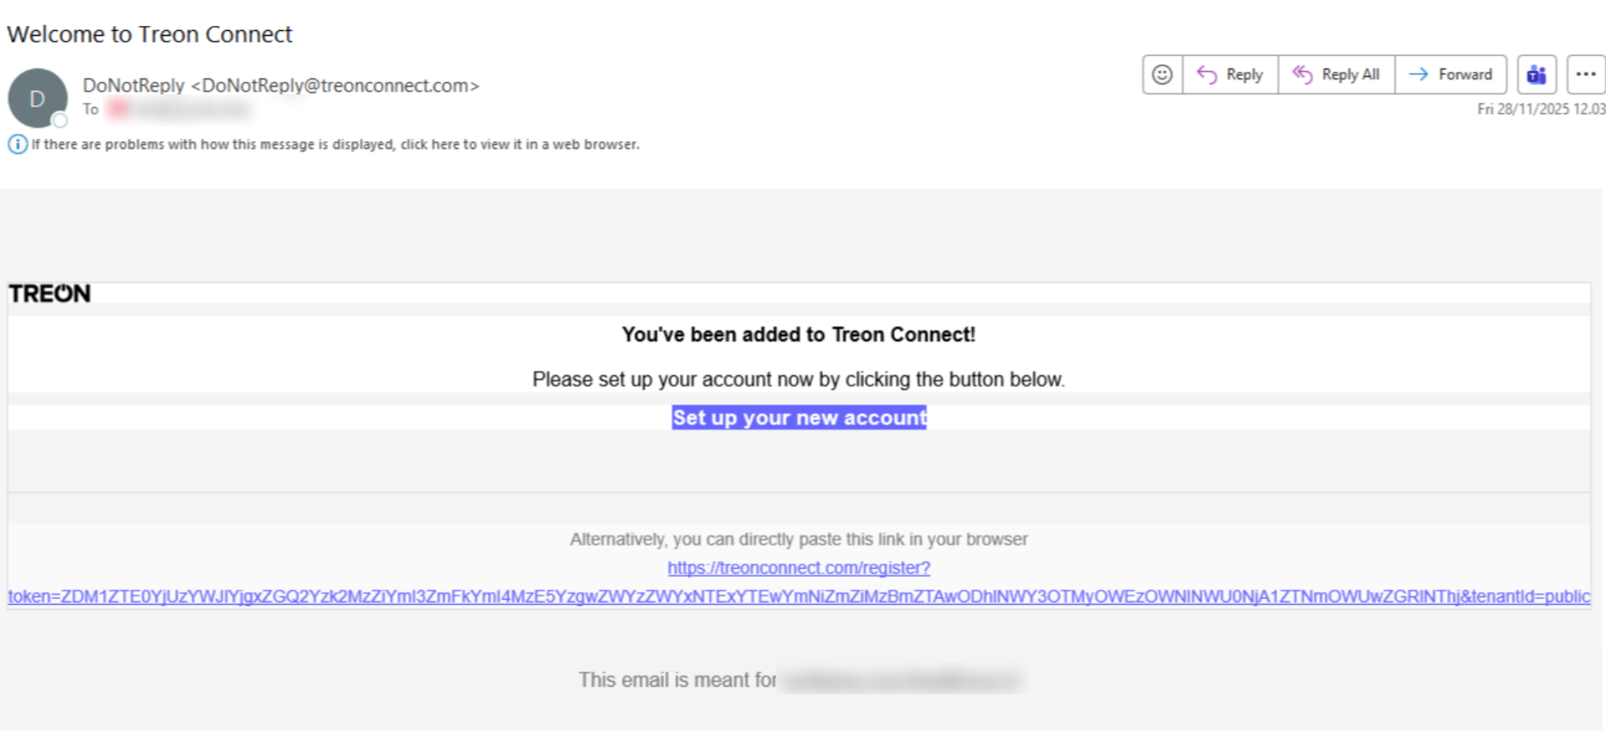Share the message to Teams
The image size is (1606, 751).
(x=1537, y=74)
